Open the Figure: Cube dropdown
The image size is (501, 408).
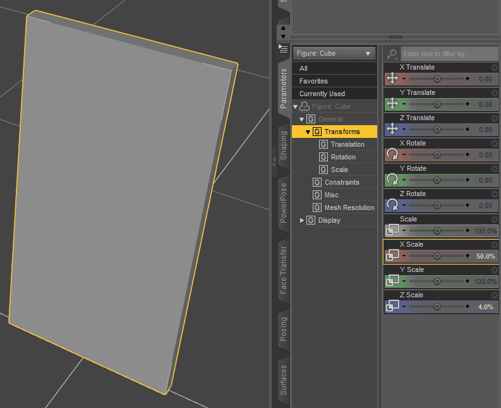tap(334, 54)
